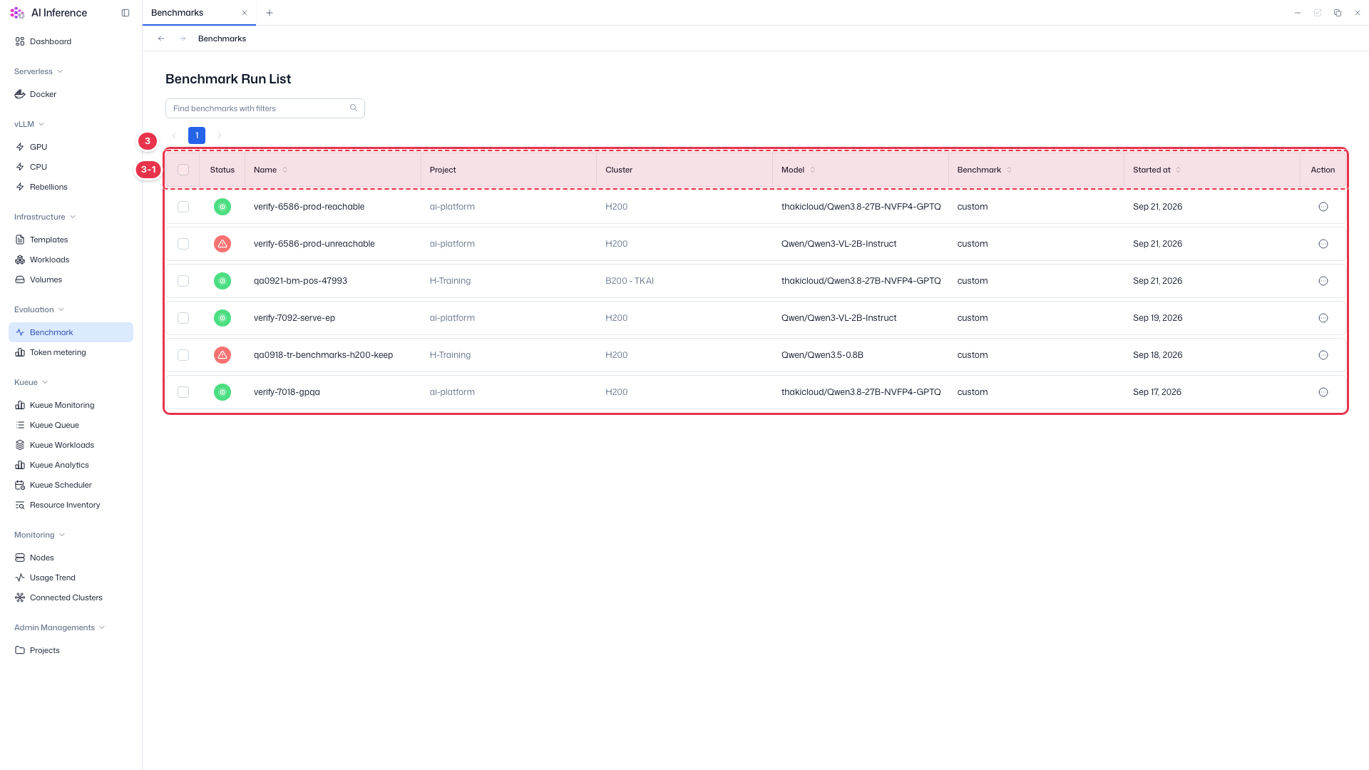
Task: Collapse the Kueue sidebar section
Action: [31, 382]
